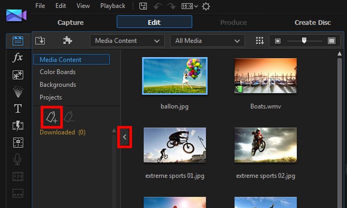
Task: Click the Save project icon
Action: [x=143, y=6]
